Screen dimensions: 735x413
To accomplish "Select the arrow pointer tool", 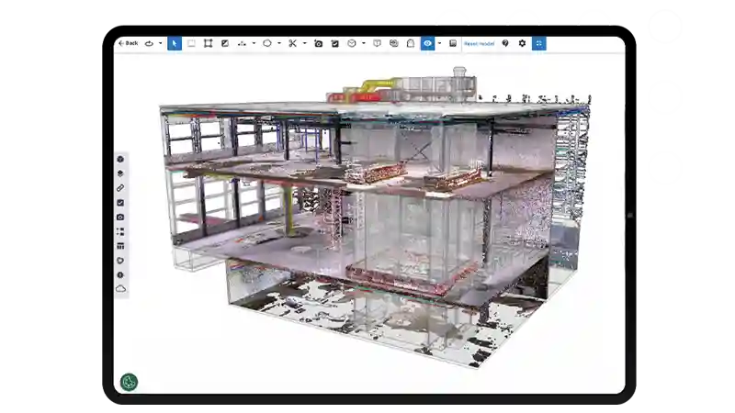I will pyautogui.click(x=175, y=43).
